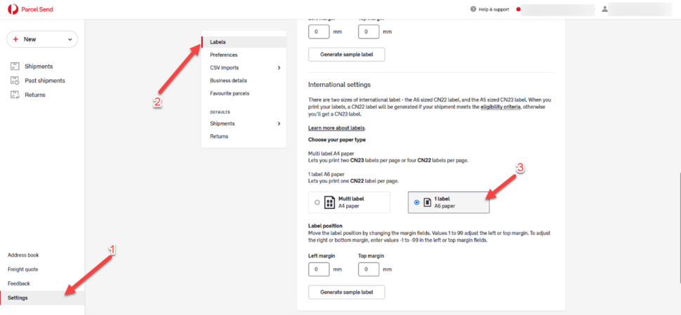Click the DEFAULTS section label
The height and width of the screenshot is (315, 681).
[220, 112]
